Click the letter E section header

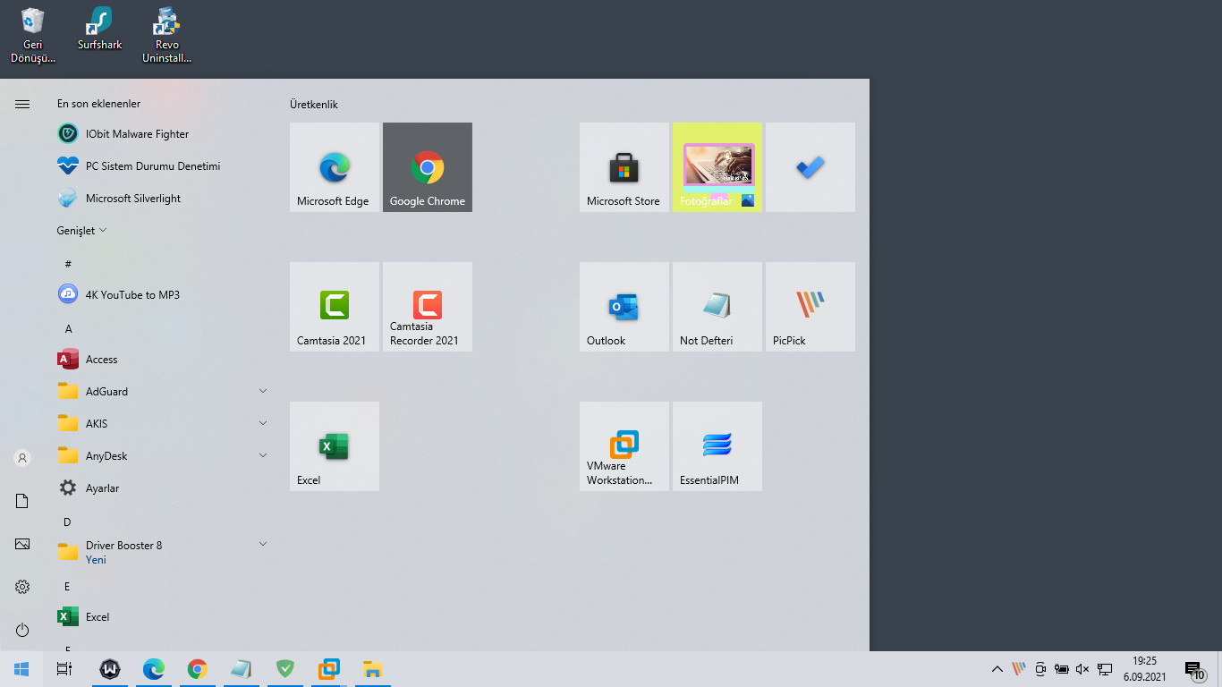[x=67, y=587]
